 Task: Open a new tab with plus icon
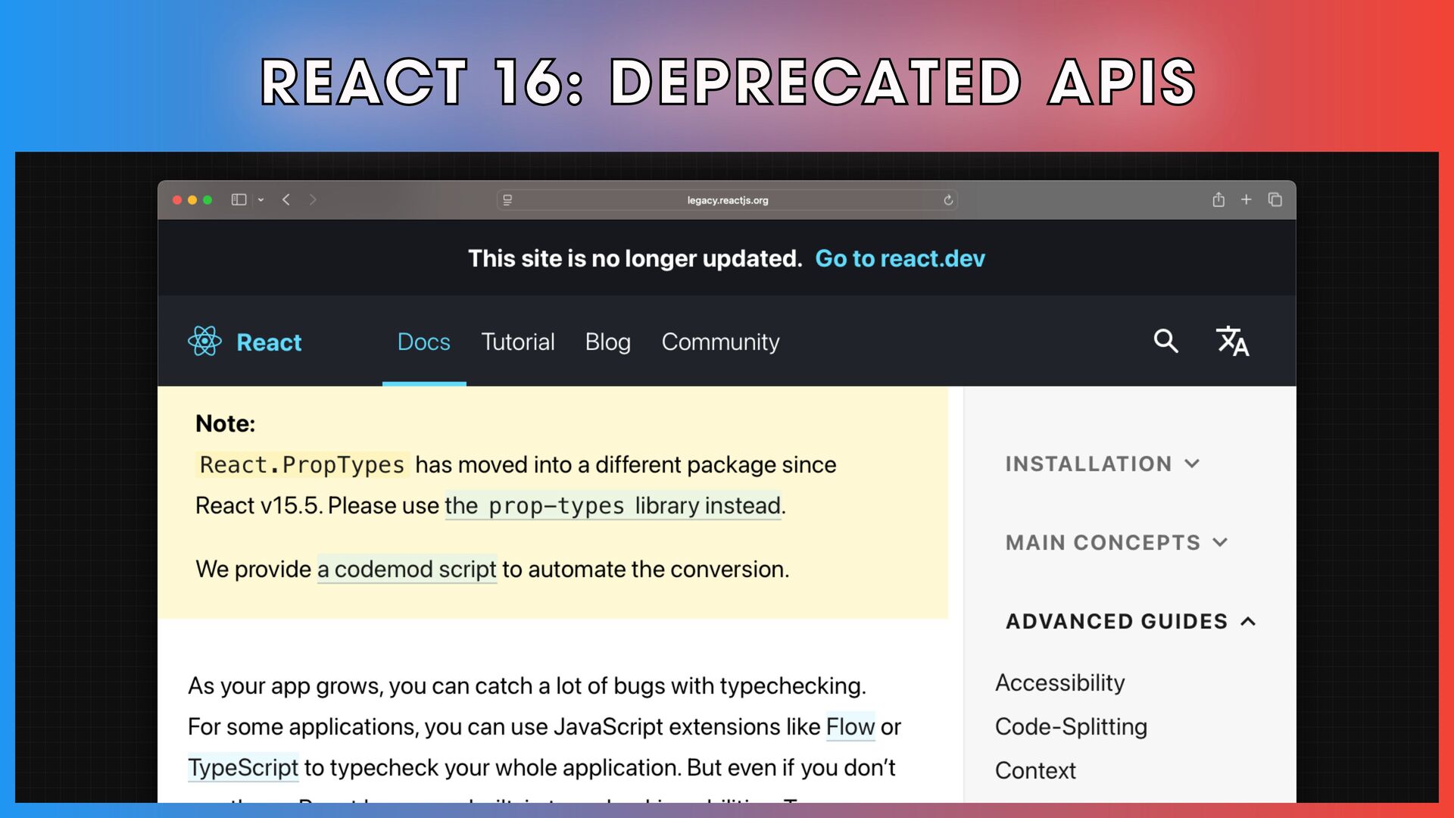(x=1246, y=200)
